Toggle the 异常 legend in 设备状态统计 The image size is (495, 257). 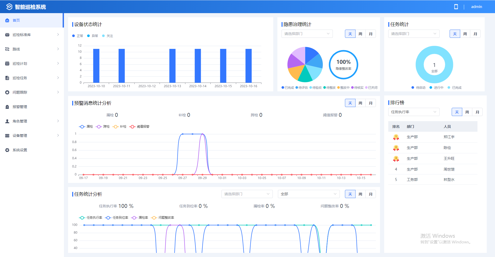point(93,36)
